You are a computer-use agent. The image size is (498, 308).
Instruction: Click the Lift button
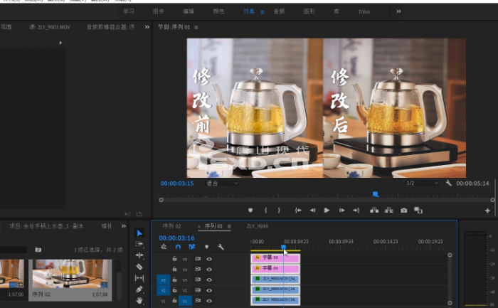tap(374, 211)
